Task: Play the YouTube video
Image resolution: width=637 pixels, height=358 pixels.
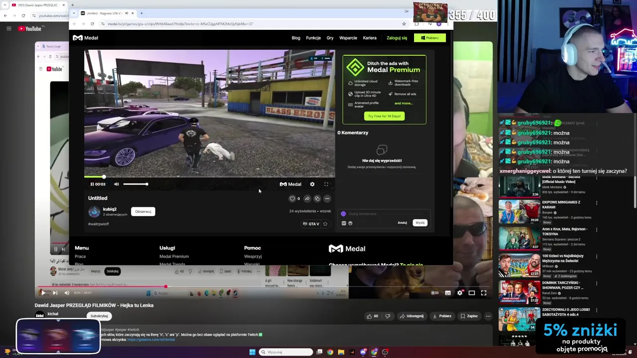Action: (43, 293)
